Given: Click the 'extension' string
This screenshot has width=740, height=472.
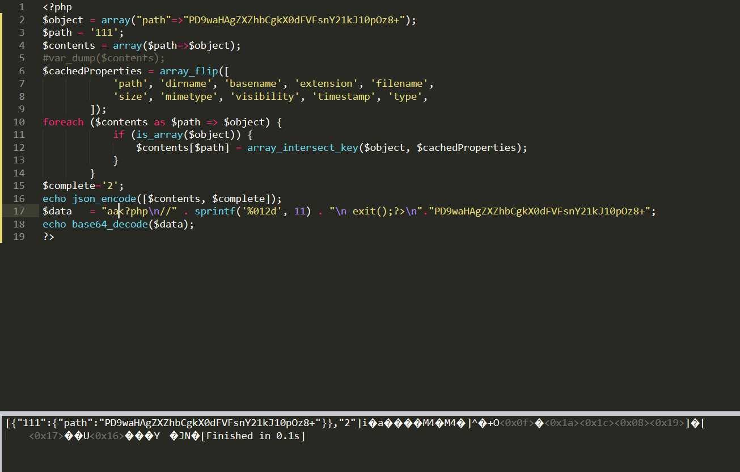Looking at the screenshot, I should click(327, 84).
